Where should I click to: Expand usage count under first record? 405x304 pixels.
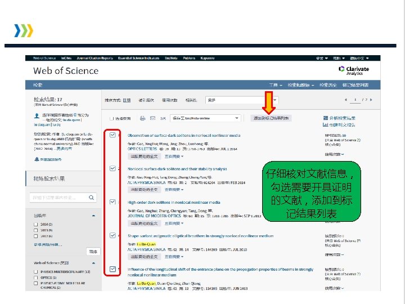[x=334, y=154]
